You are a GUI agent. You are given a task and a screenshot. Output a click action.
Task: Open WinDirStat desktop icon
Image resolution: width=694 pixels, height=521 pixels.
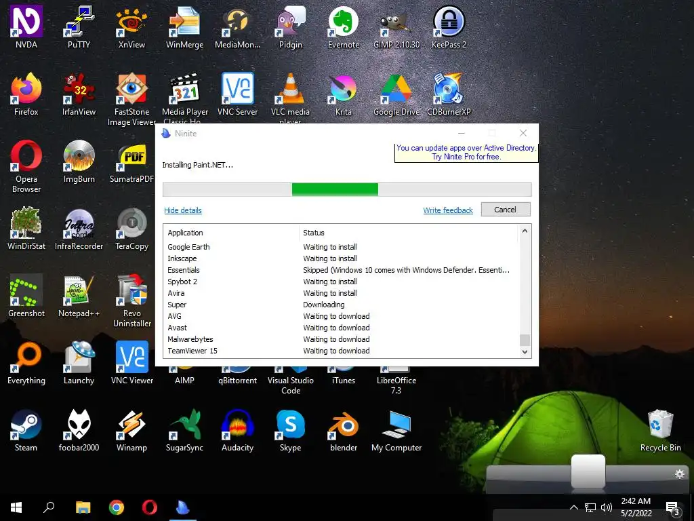26,228
